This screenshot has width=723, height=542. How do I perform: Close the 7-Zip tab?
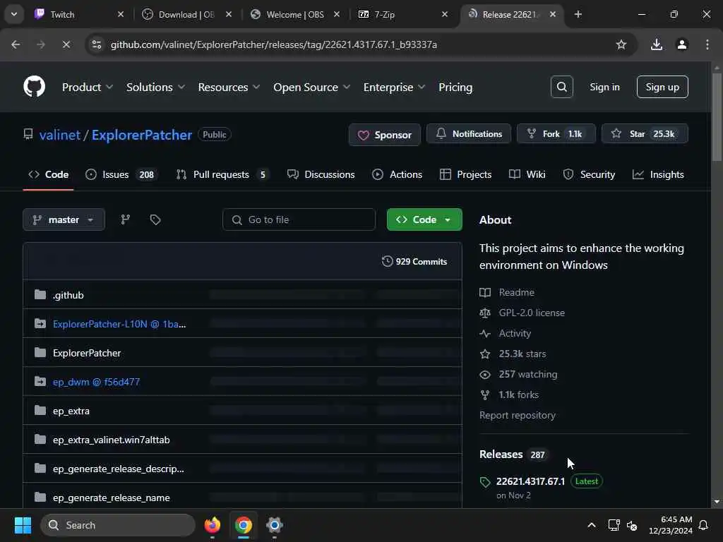point(445,14)
